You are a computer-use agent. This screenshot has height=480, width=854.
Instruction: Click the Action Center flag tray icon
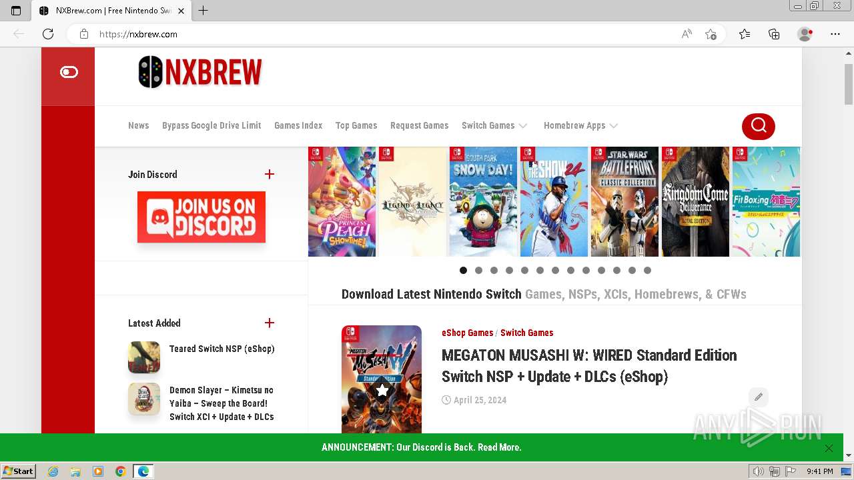tap(791, 471)
